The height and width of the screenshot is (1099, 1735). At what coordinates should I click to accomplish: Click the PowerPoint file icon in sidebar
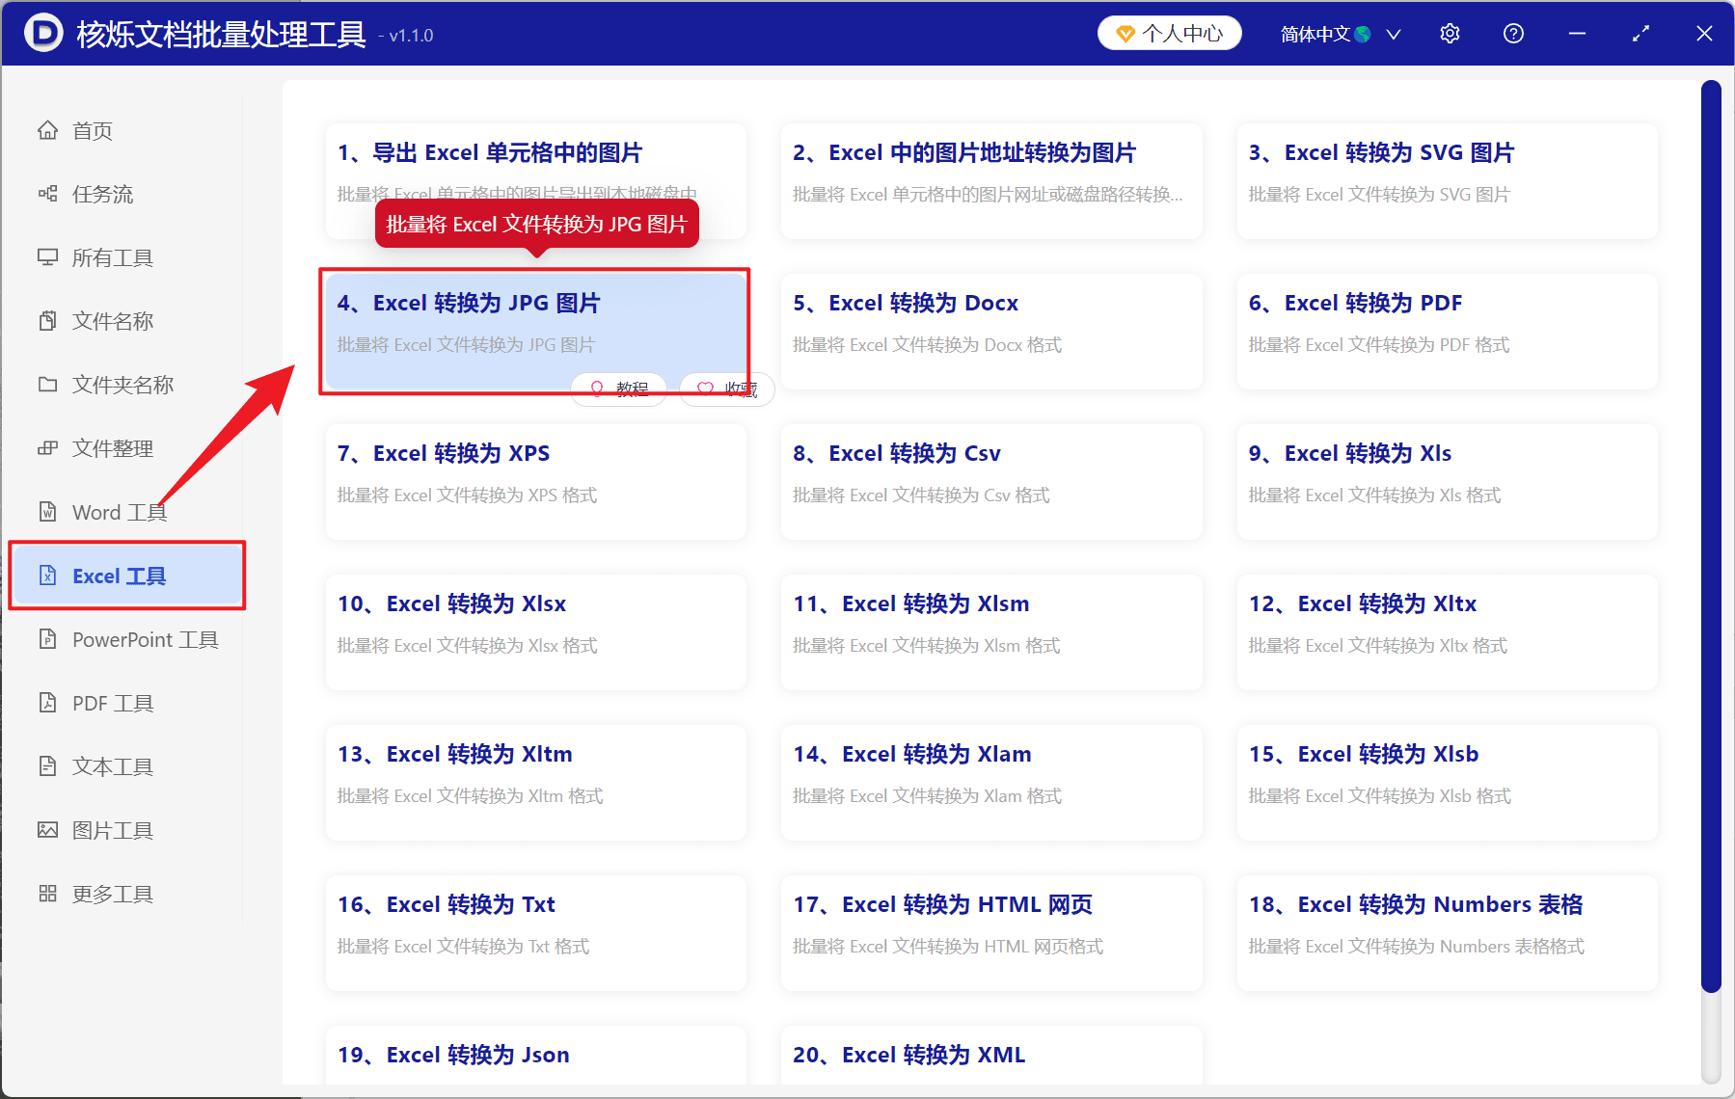pyautogui.click(x=47, y=639)
